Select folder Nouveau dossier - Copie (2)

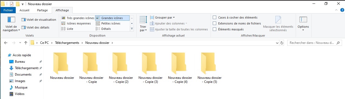tap(121, 68)
